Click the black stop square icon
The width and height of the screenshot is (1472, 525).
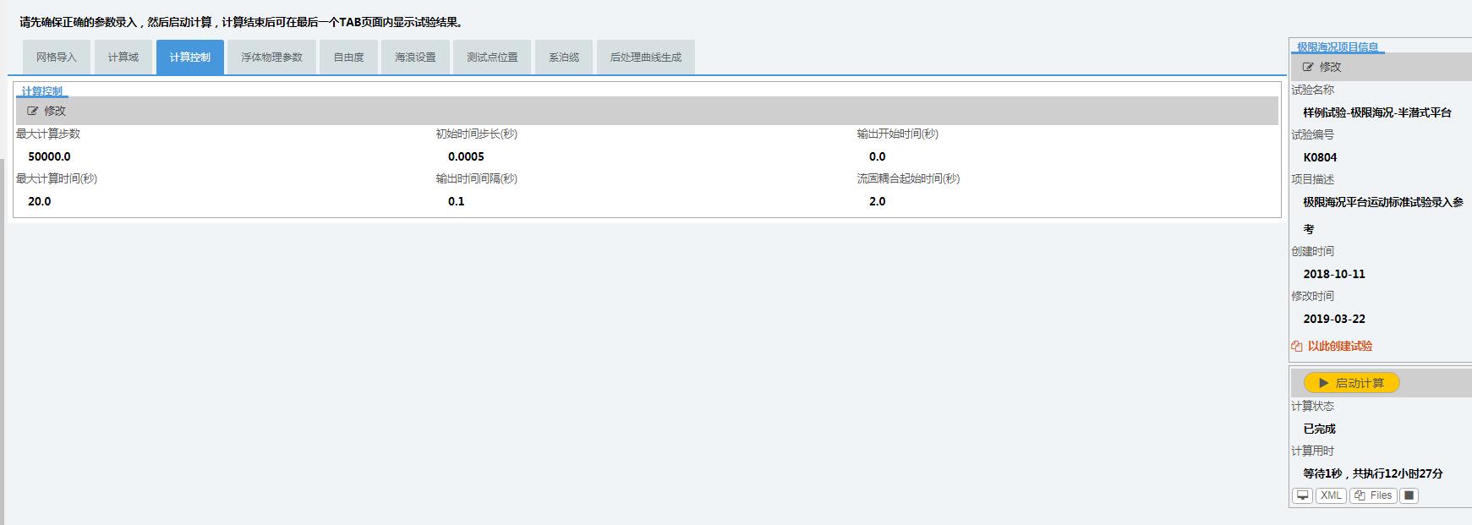(x=1409, y=495)
